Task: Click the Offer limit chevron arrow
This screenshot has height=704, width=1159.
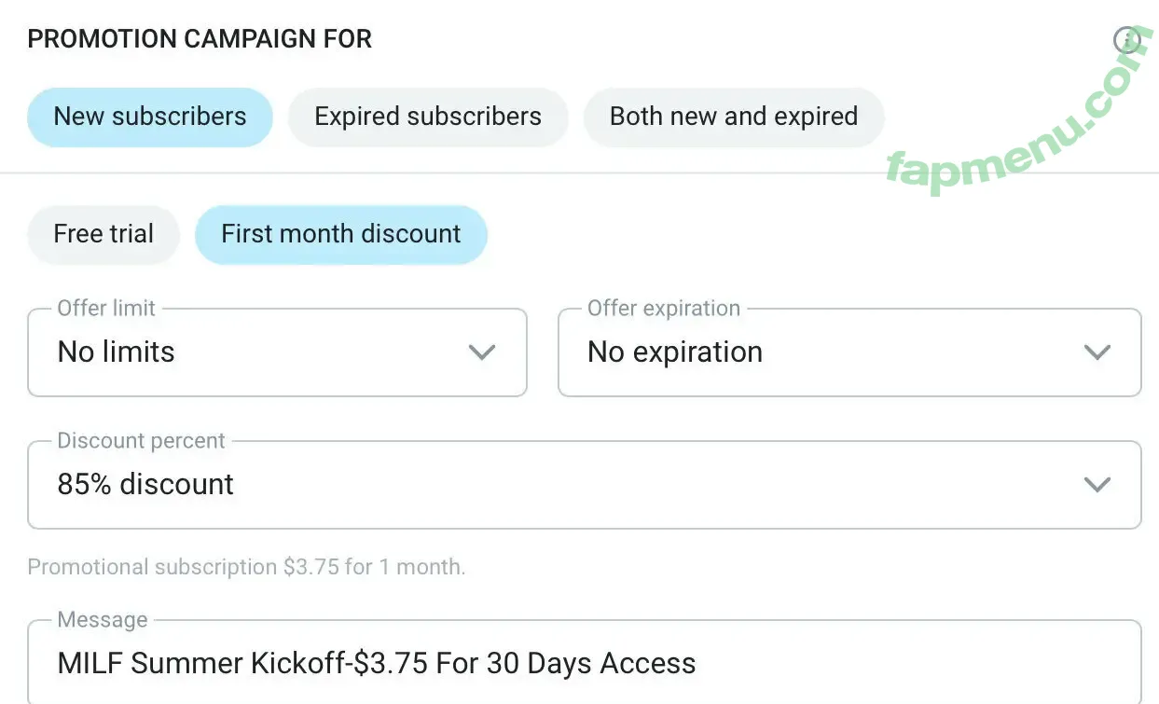Action: (x=481, y=352)
